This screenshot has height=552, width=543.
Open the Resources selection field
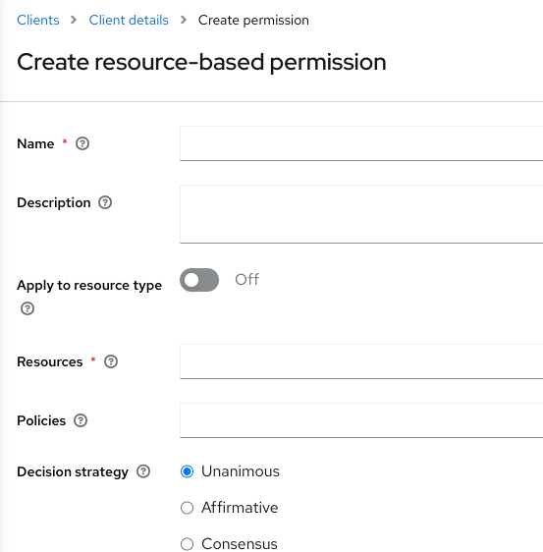click(361, 361)
